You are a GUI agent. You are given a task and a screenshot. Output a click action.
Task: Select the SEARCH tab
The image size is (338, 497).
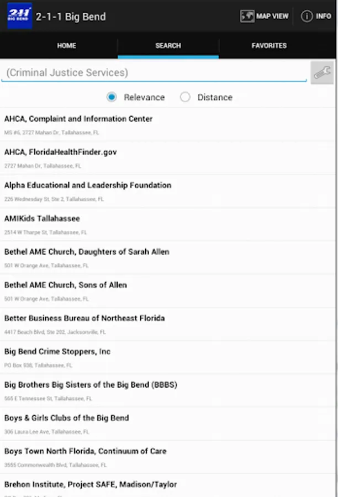tap(168, 46)
